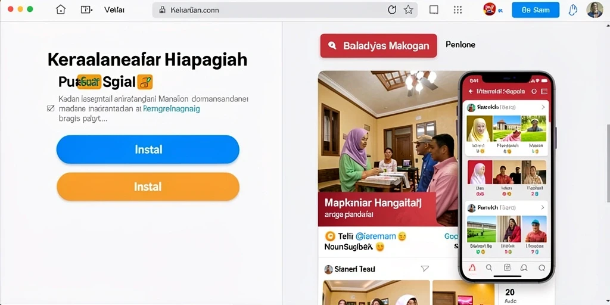
Task: Open the user profile avatar
Action: pyautogui.click(x=595, y=10)
